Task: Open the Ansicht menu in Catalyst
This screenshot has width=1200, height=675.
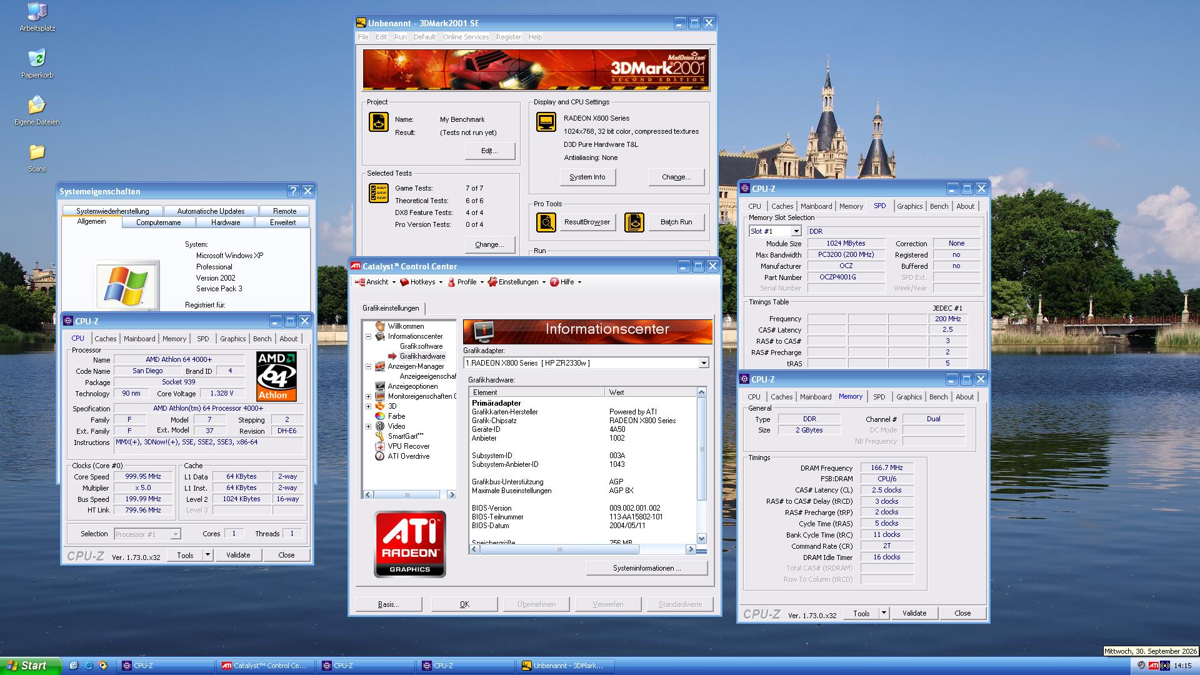Action: (376, 282)
